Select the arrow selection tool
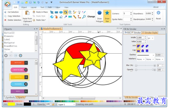 [52, 12]
